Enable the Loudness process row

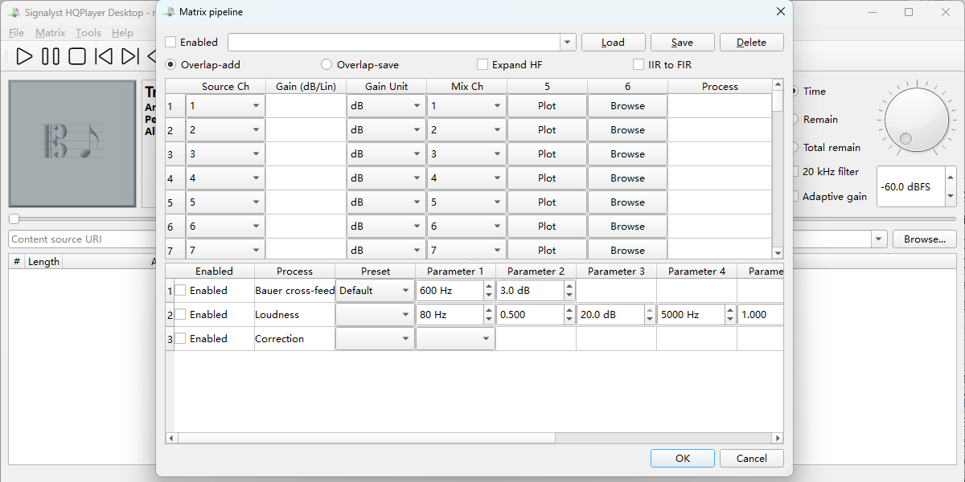tap(181, 315)
